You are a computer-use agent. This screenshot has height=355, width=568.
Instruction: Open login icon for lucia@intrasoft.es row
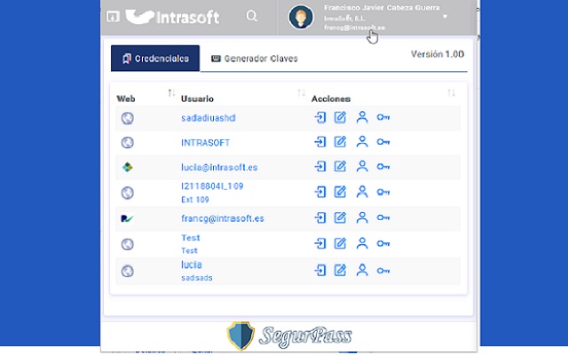click(320, 166)
